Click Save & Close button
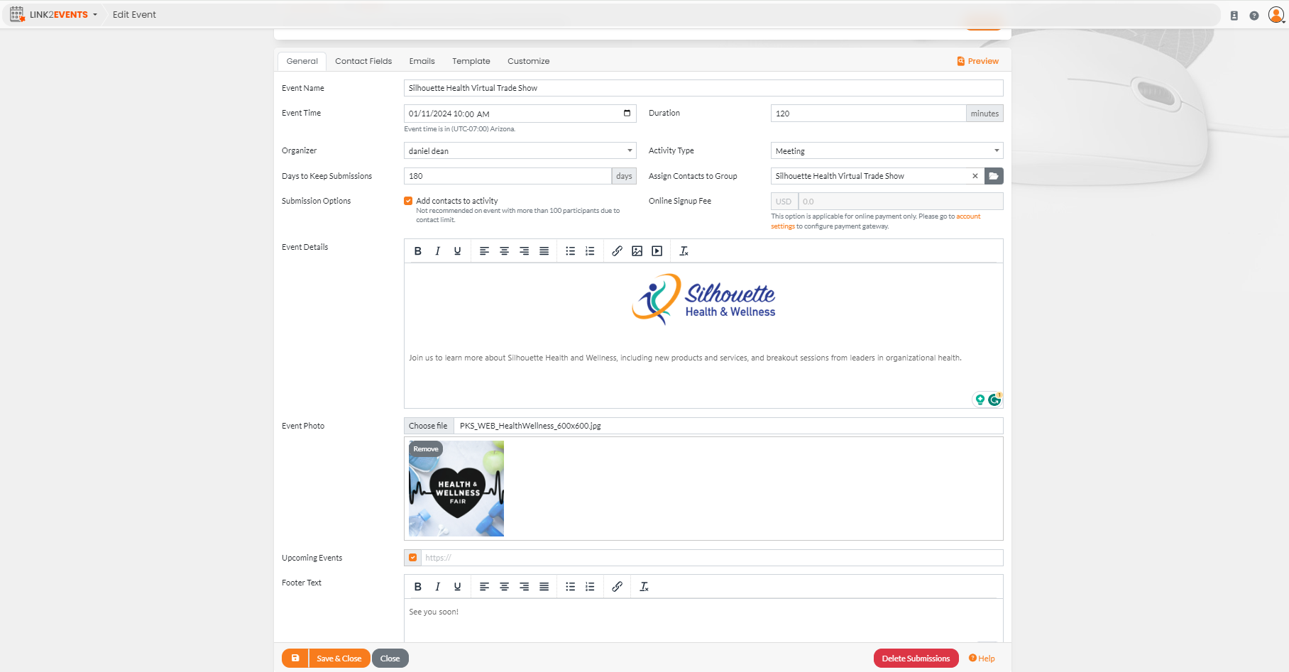 [x=339, y=659]
